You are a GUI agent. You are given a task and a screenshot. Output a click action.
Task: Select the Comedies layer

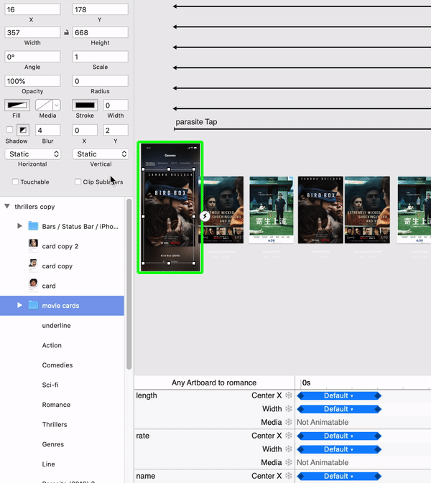62,365
